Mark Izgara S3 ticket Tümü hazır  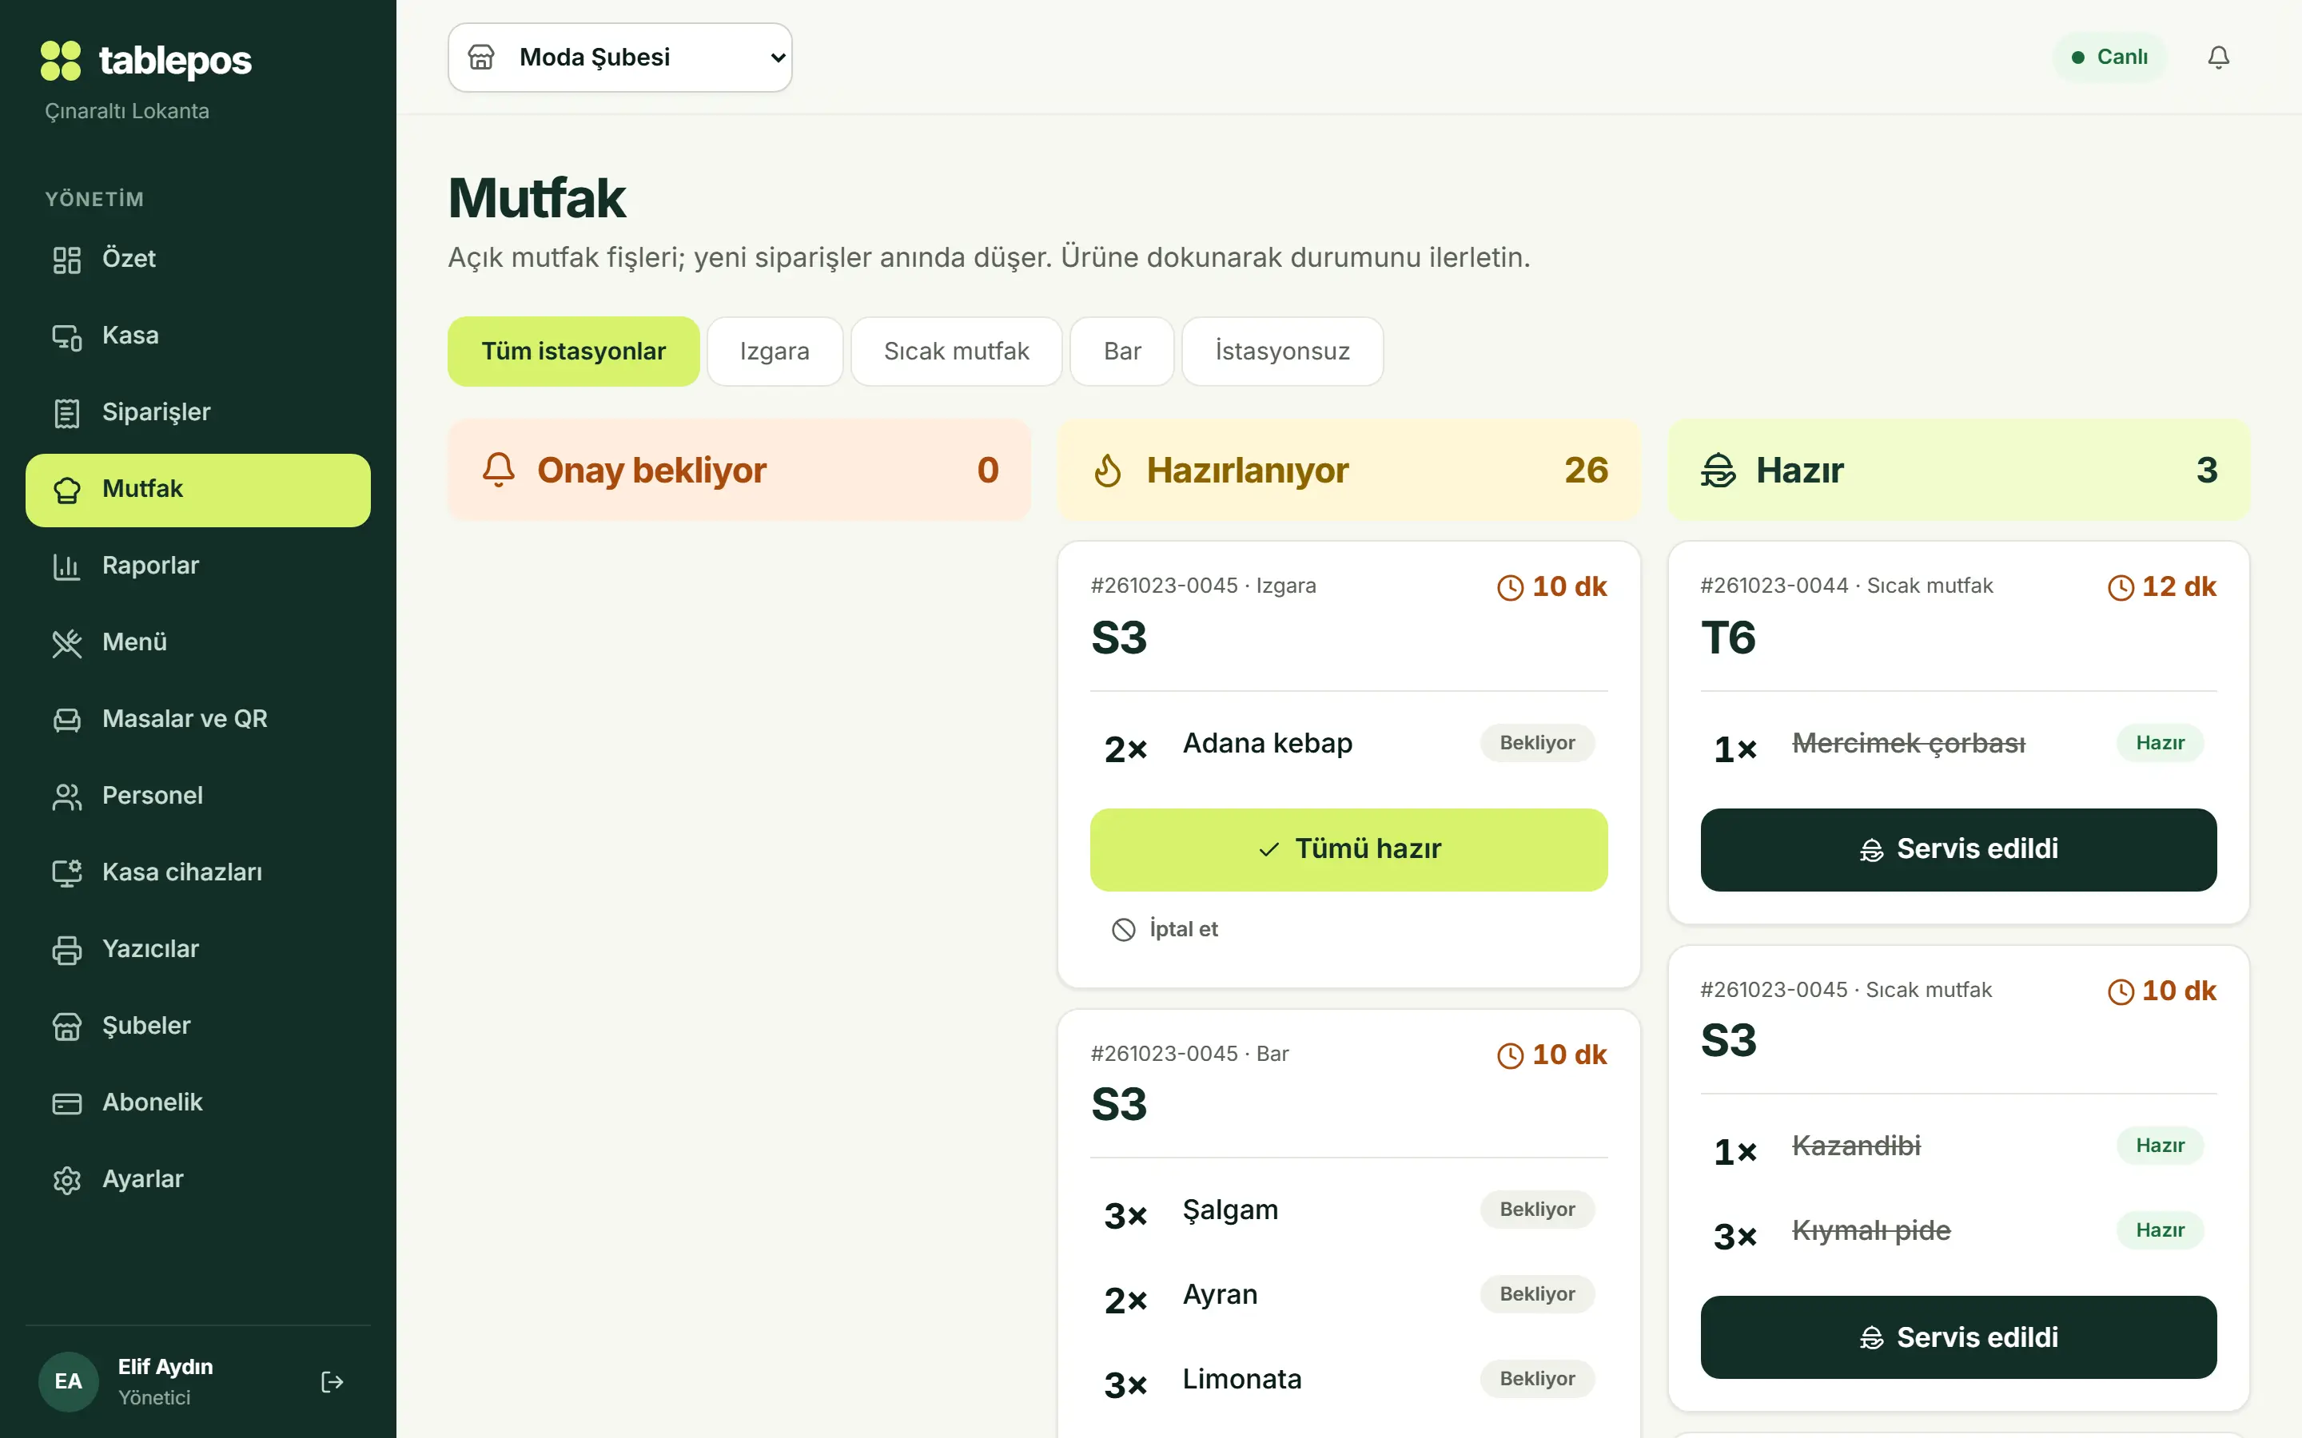[1349, 849]
